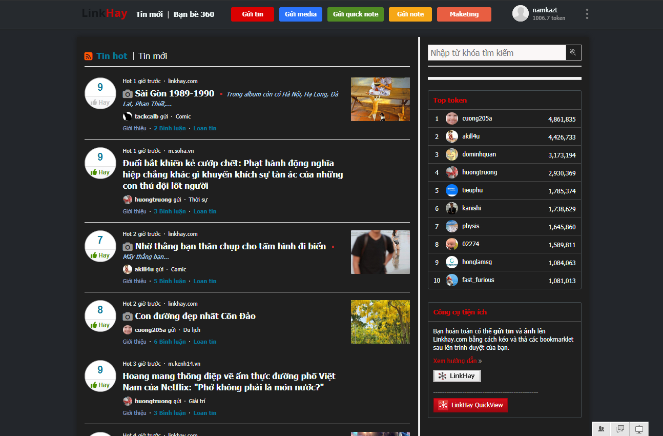
Task: Vote Hay on Đuổi bắt khiến kẻ cướp post
Action: coord(100,172)
